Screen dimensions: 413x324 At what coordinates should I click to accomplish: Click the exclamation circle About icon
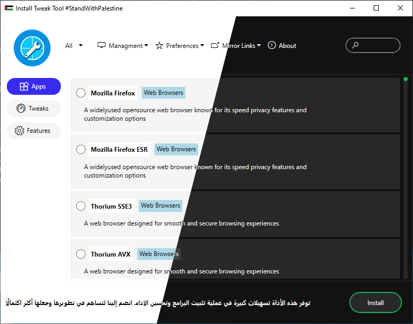tap(271, 45)
